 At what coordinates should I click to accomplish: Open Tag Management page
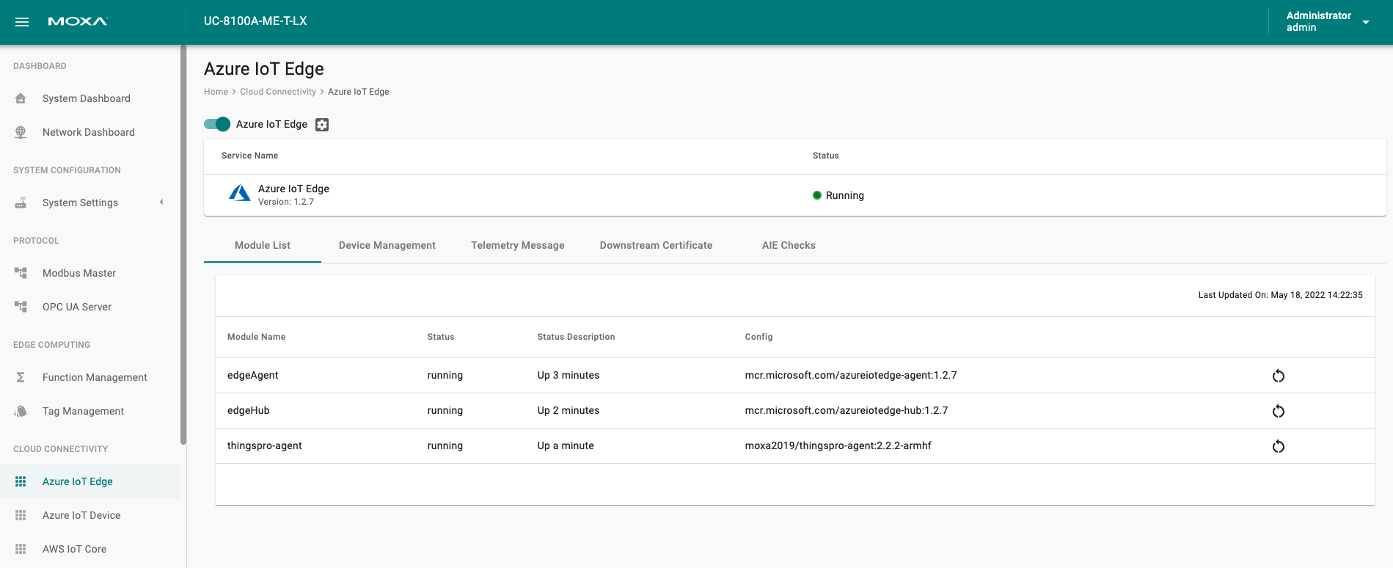(83, 411)
